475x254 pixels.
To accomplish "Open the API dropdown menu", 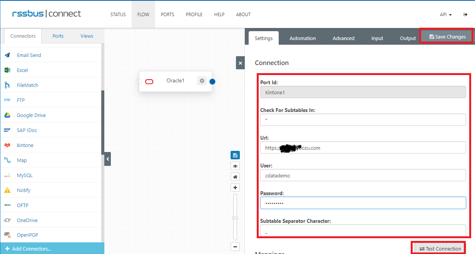I will pyautogui.click(x=445, y=14).
